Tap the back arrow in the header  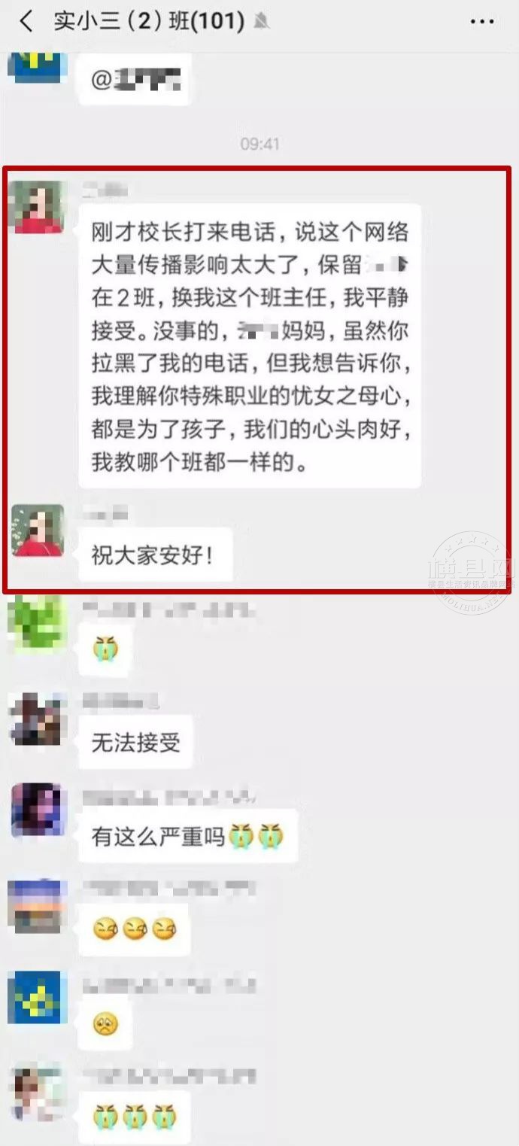pyautogui.click(x=26, y=22)
